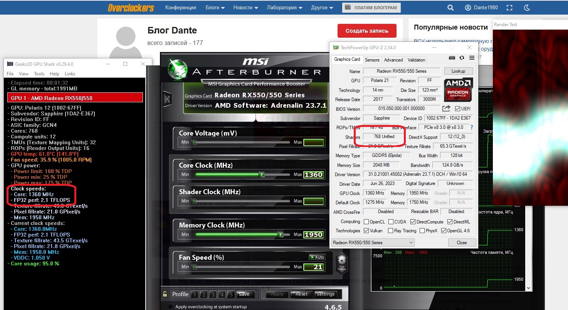Open the GPU-Z hamburger menu

point(472,58)
